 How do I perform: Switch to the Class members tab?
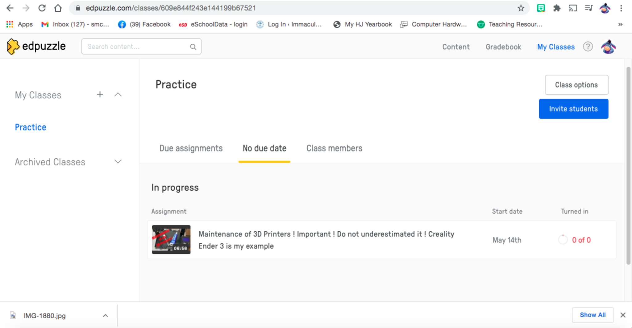334,148
